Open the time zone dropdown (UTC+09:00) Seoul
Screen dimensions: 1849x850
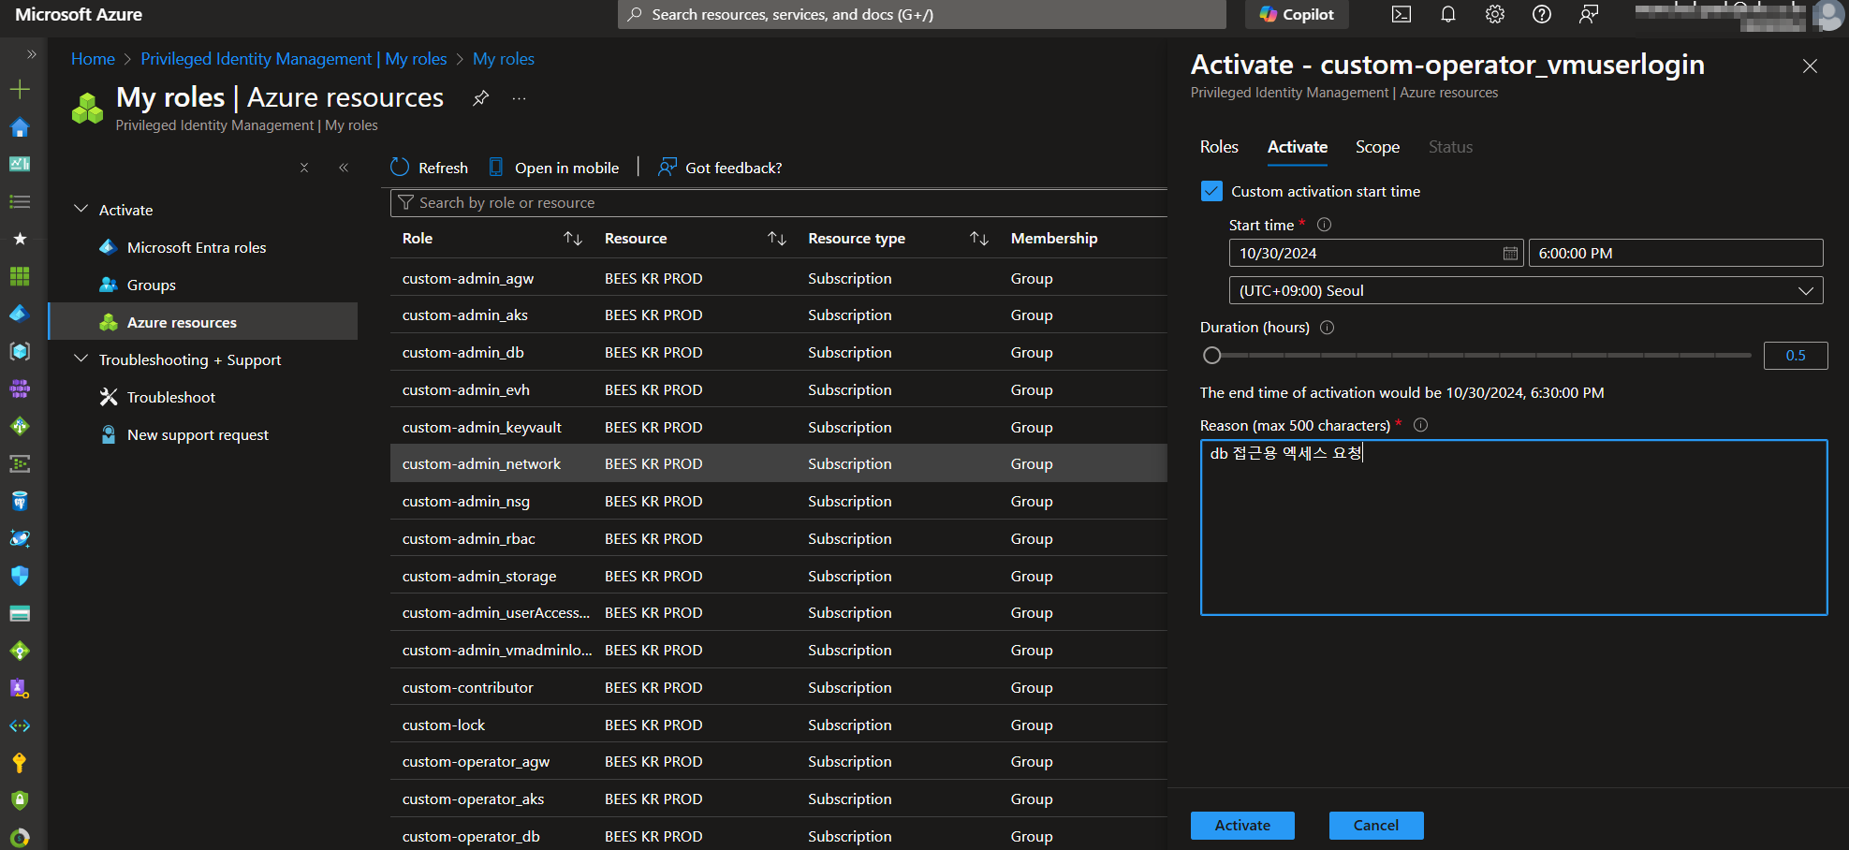coord(1526,290)
